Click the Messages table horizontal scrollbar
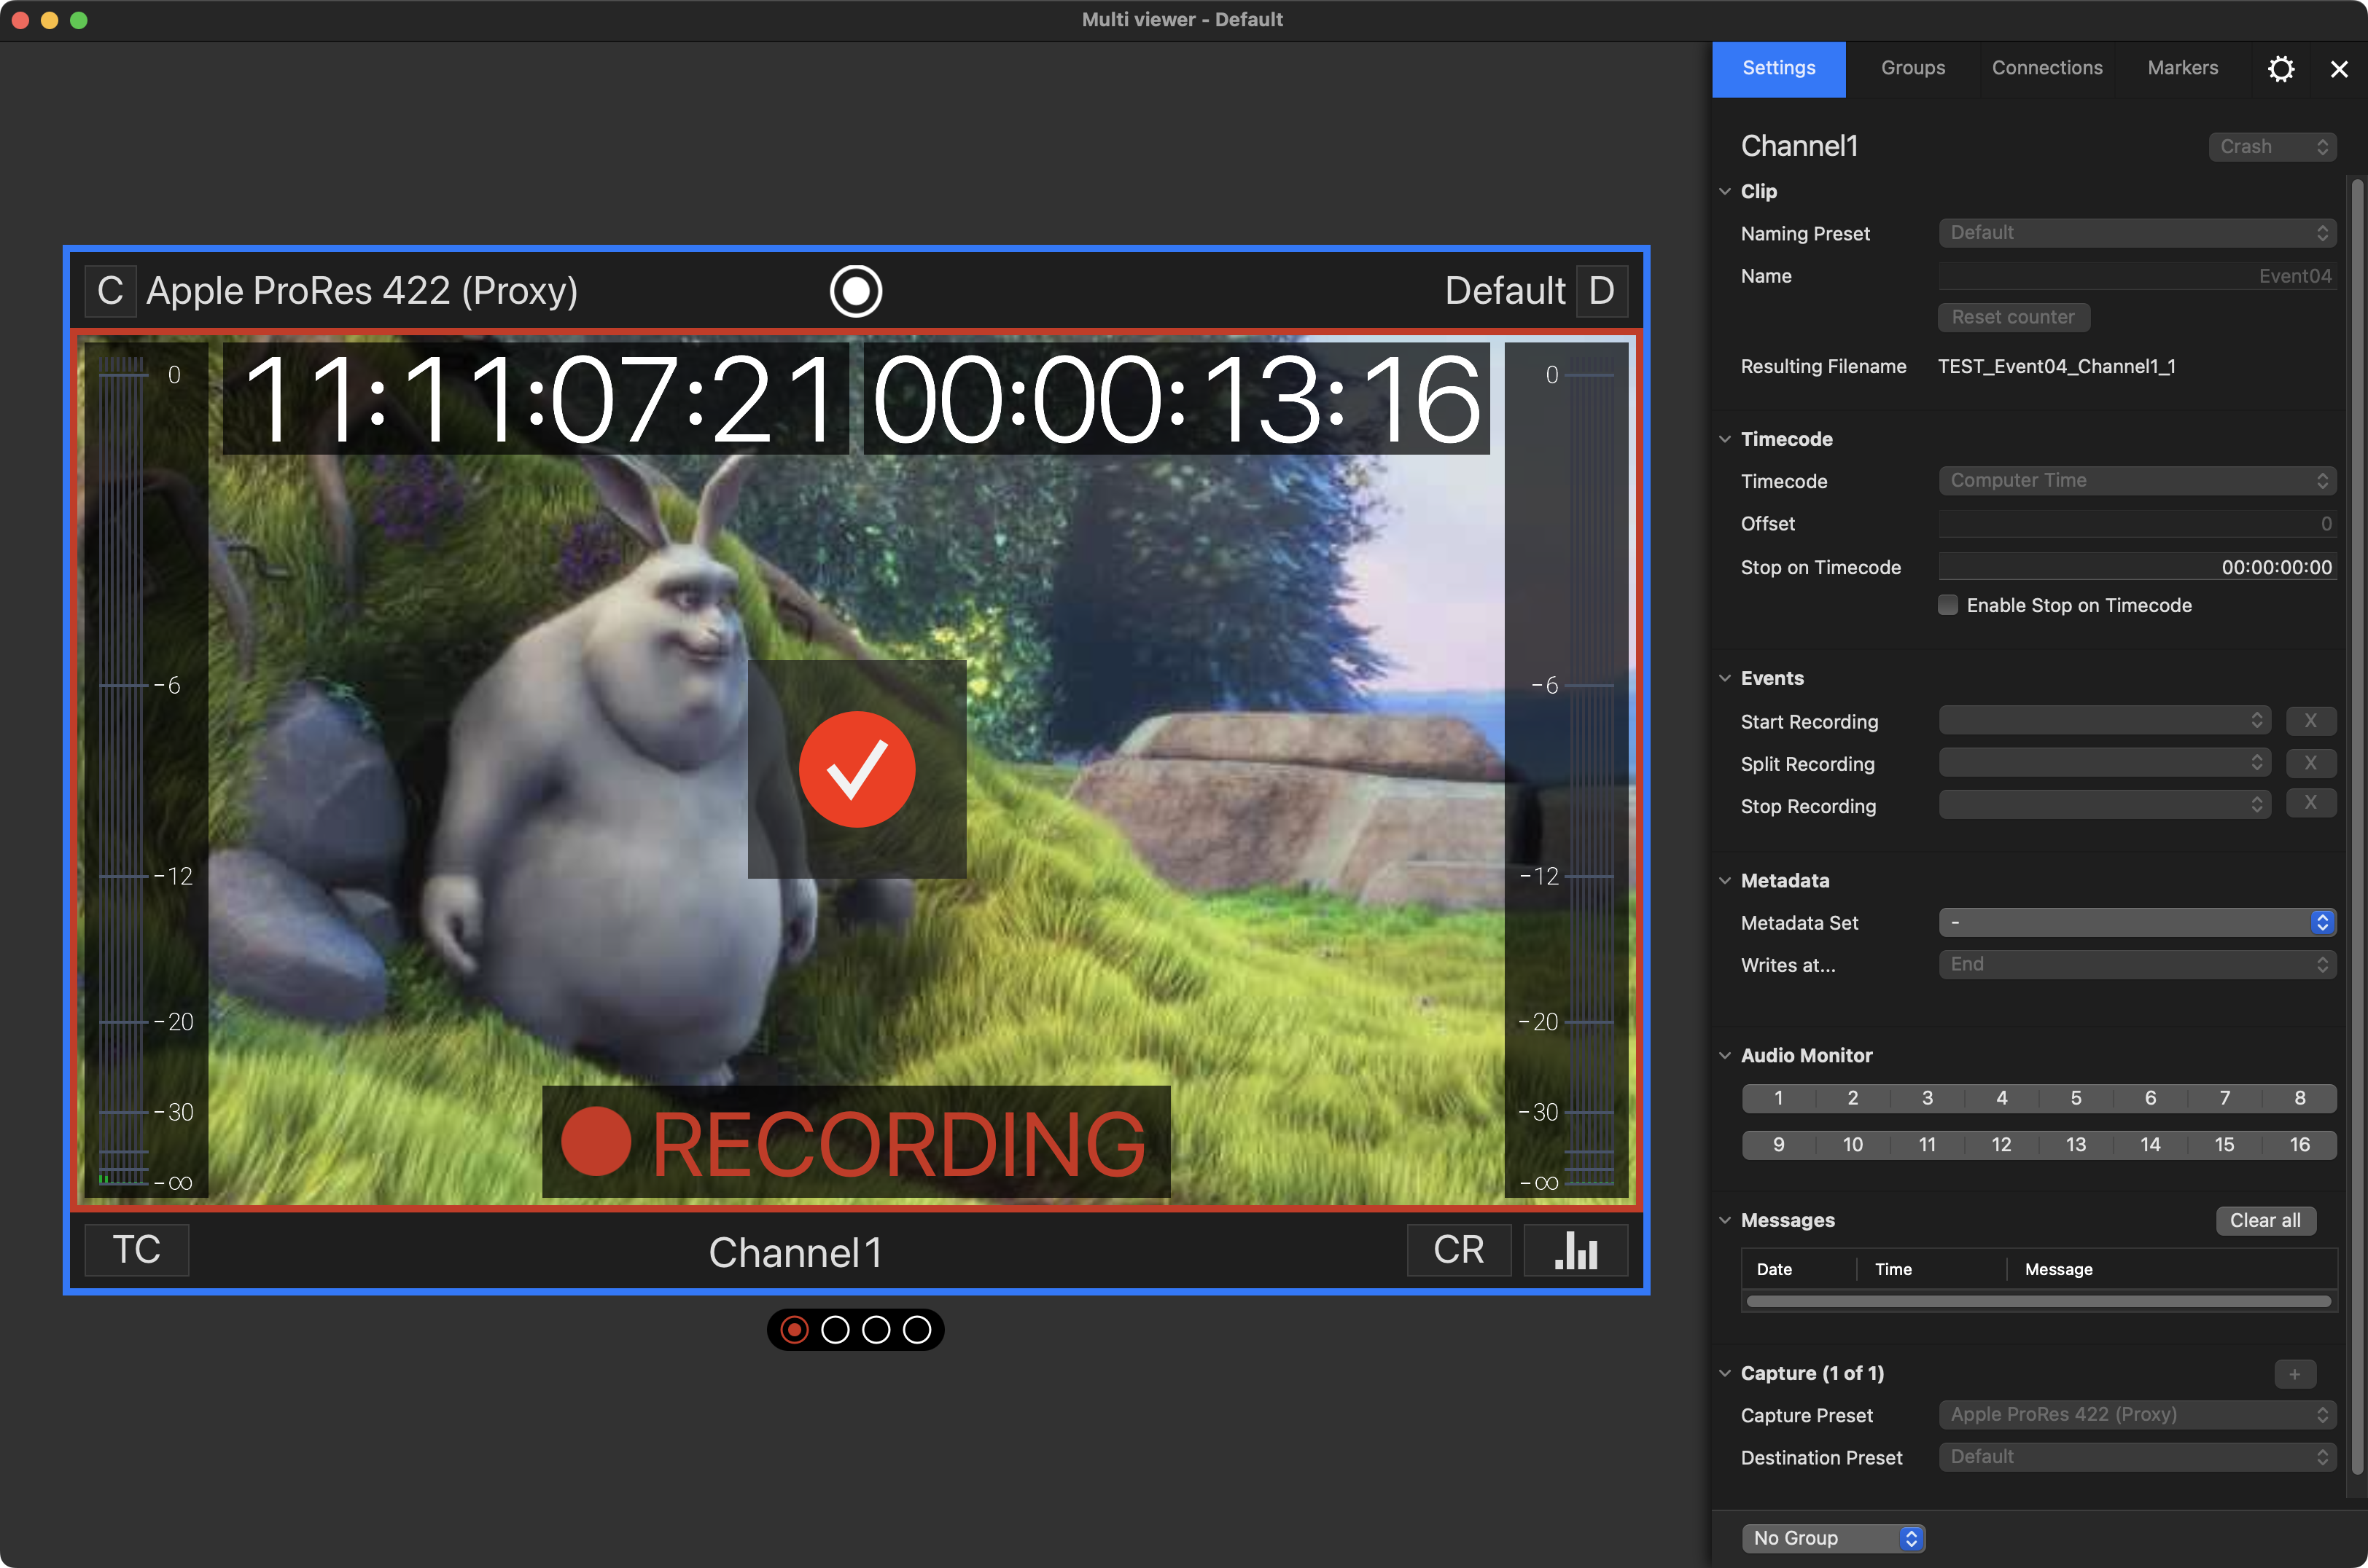2368x1568 pixels. [2039, 1302]
